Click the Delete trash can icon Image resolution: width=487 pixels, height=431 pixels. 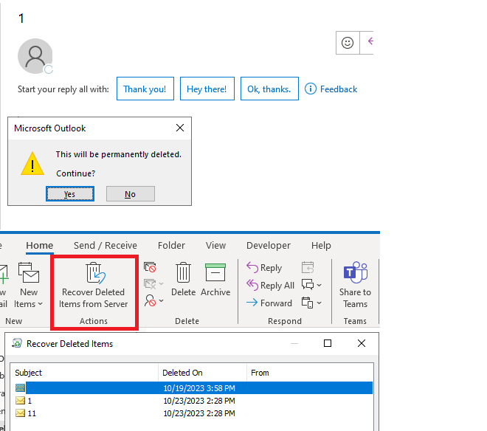point(183,272)
